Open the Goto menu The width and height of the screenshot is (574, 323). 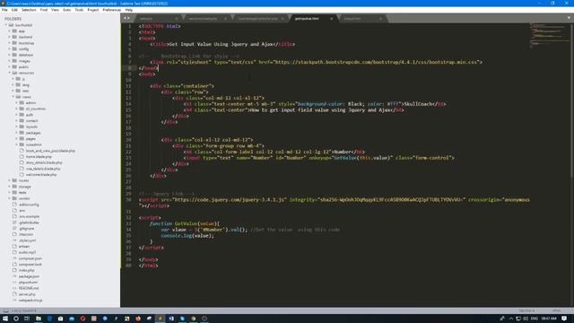[x=66, y=10]
